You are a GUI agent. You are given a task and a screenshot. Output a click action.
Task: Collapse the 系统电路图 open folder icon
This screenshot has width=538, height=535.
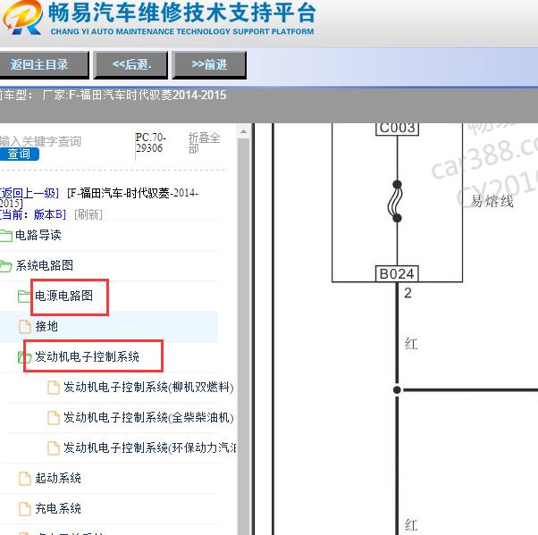(6, 266)
